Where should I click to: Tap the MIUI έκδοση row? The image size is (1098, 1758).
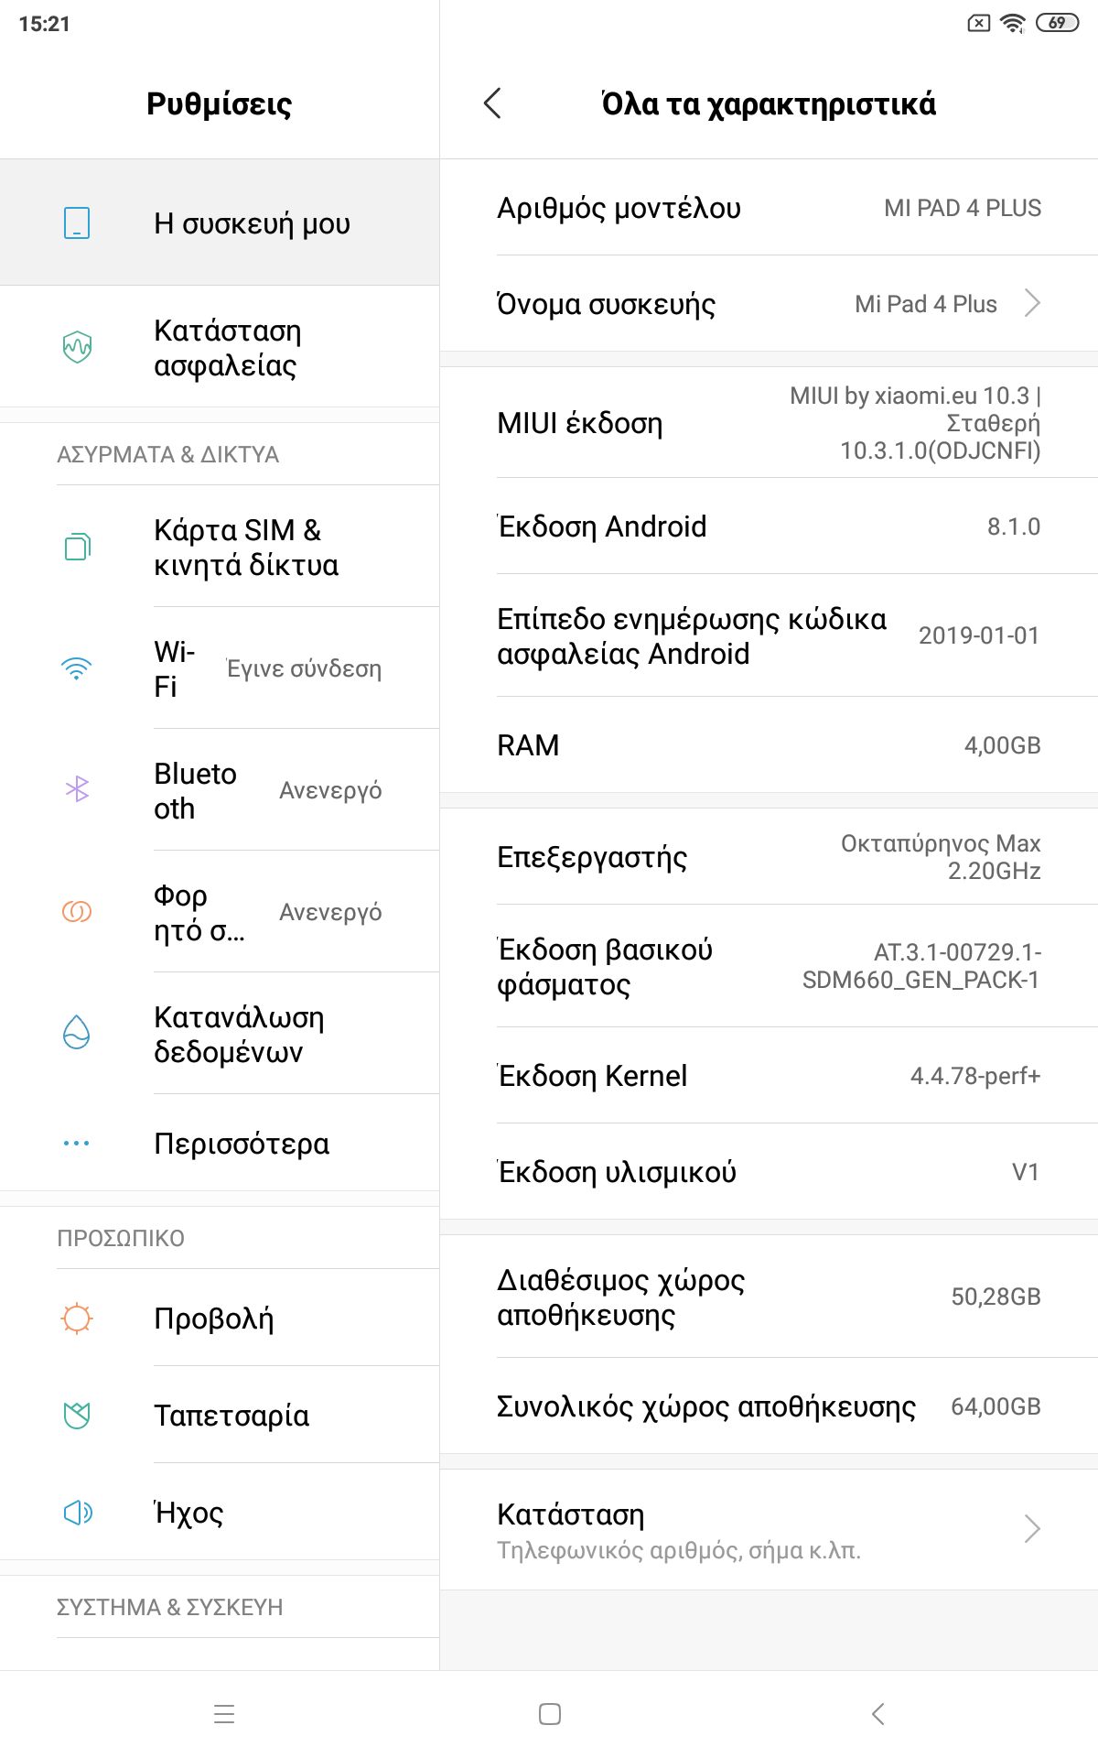click(x=769, y=423)
